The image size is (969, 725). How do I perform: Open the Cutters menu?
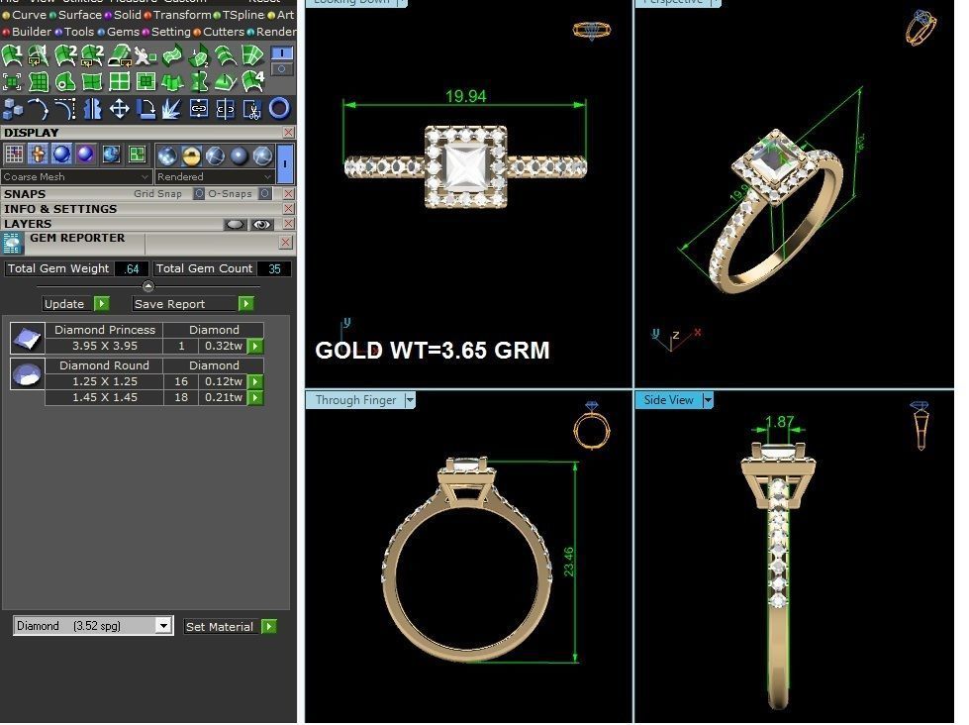tap(223, 32)
